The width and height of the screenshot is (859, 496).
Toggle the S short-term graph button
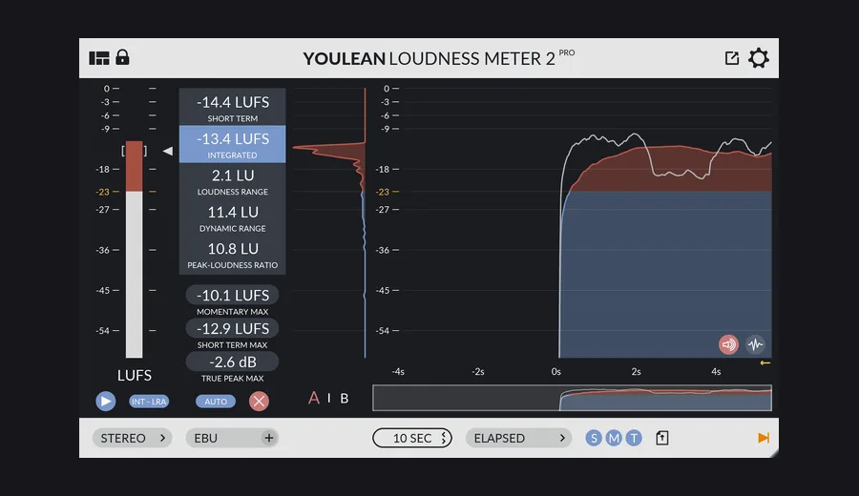pos(594,438)
